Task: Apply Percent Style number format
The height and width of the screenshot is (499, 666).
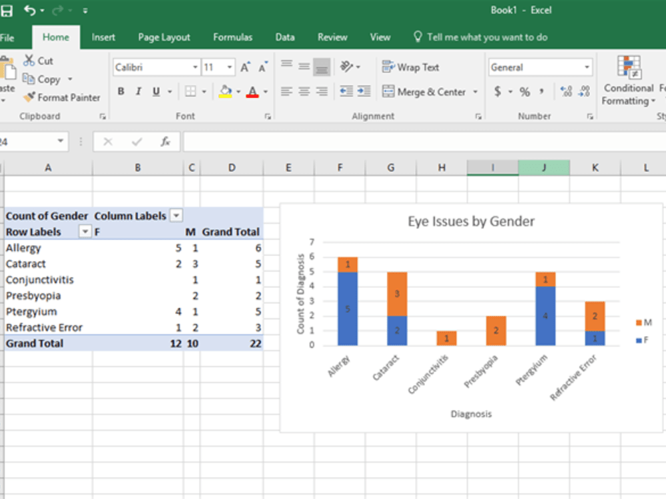Action: (x=526, y=92)
